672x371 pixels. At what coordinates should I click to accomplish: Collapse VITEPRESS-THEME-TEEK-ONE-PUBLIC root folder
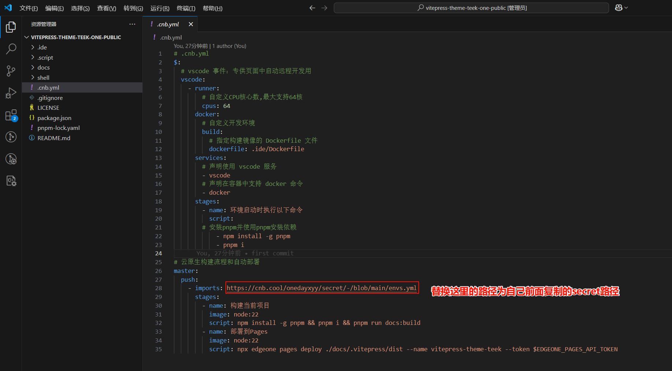tap(27, 37)
